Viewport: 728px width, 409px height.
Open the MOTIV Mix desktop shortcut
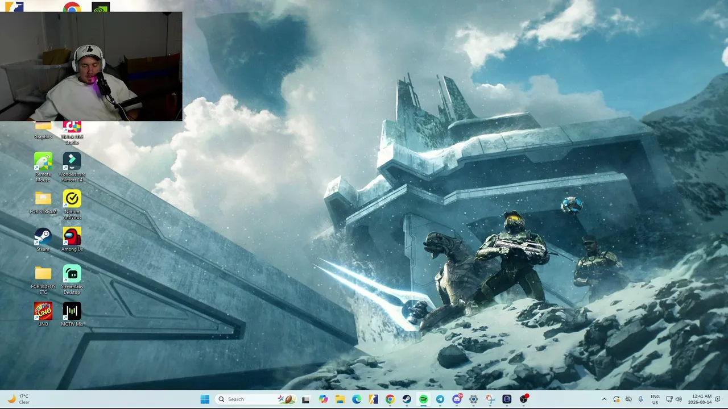pos(72,314)
